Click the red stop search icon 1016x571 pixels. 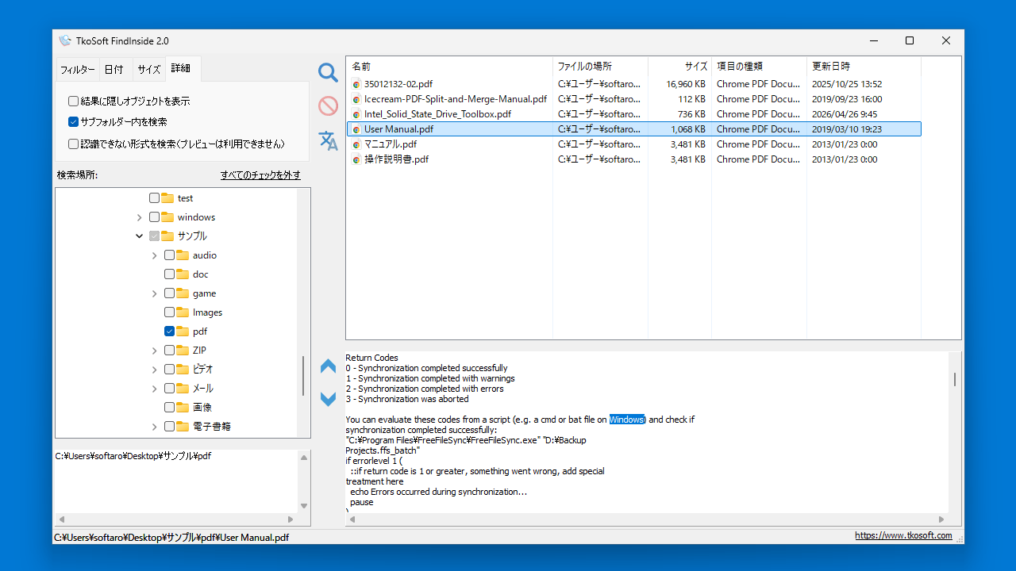tap(328, 106)
